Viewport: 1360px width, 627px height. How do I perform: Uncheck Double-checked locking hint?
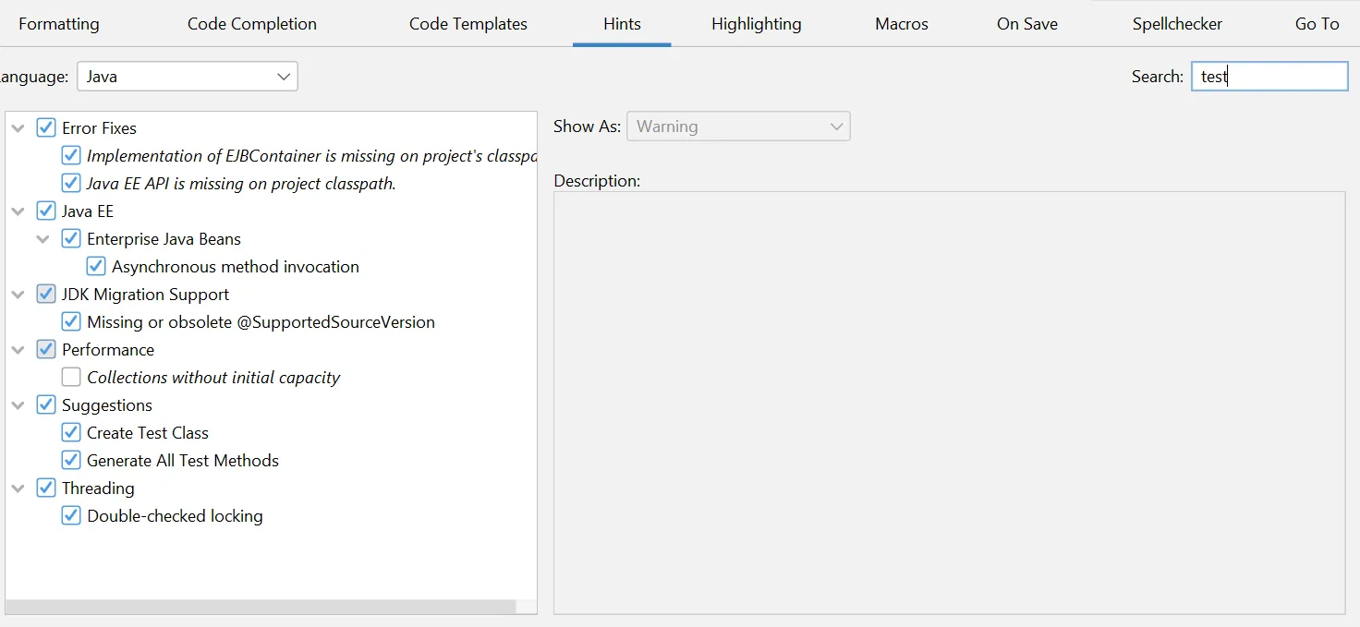(71, 516)
